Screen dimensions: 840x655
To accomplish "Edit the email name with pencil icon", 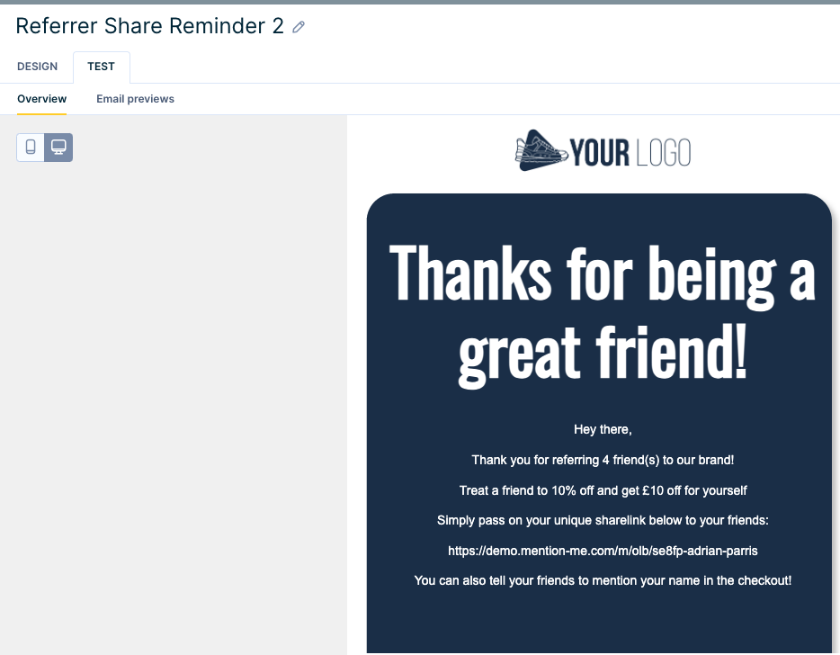I will click(x=299, y=27).
